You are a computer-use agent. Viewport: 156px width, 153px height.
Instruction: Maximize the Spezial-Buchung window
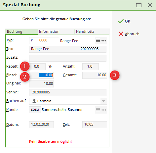tap(139, 5)
